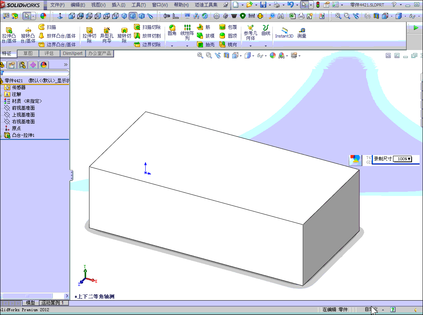Click the Extruded Boss/Base (拉伸凸台/基体) tool
Viewport: 423px width, 315px height.
point(9,35)
